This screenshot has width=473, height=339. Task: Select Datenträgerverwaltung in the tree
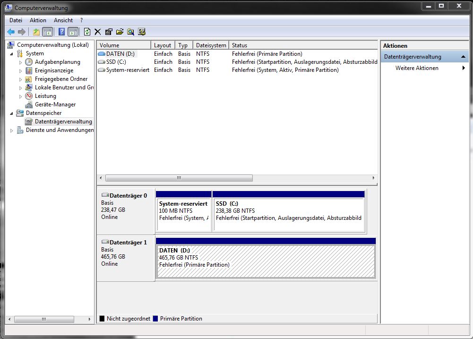pos(63,122)
